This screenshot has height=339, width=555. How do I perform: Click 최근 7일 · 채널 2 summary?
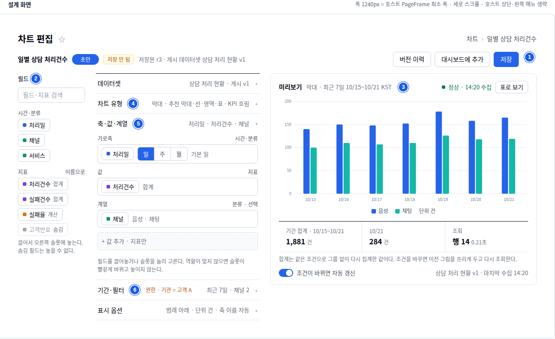(x=228, y=290)
